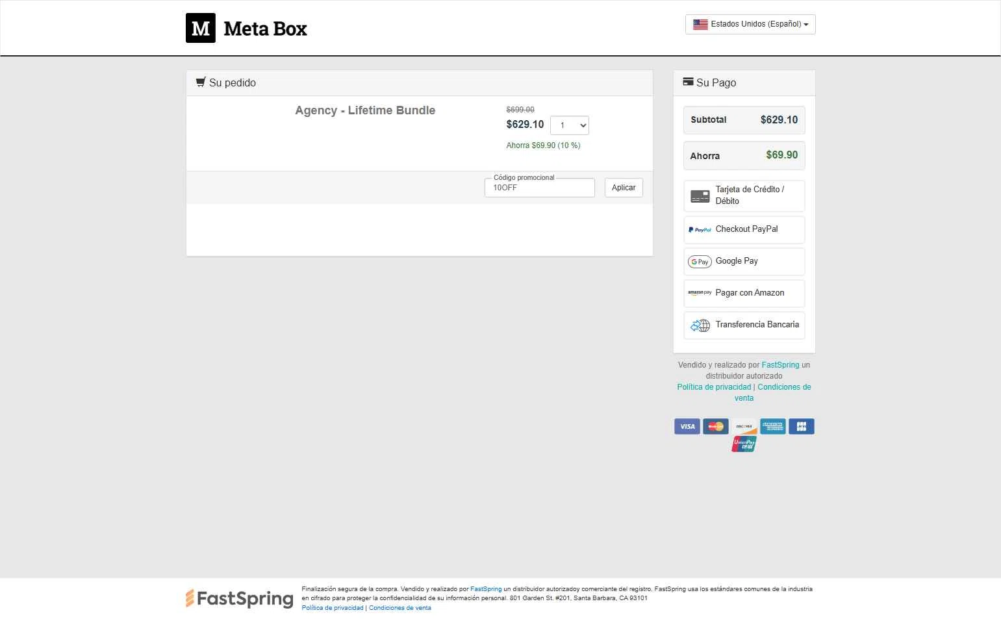Select Pagar con Amazon option
Image resolution: width=1001 pixels, height=619 pixels.
tap(744, 294)
